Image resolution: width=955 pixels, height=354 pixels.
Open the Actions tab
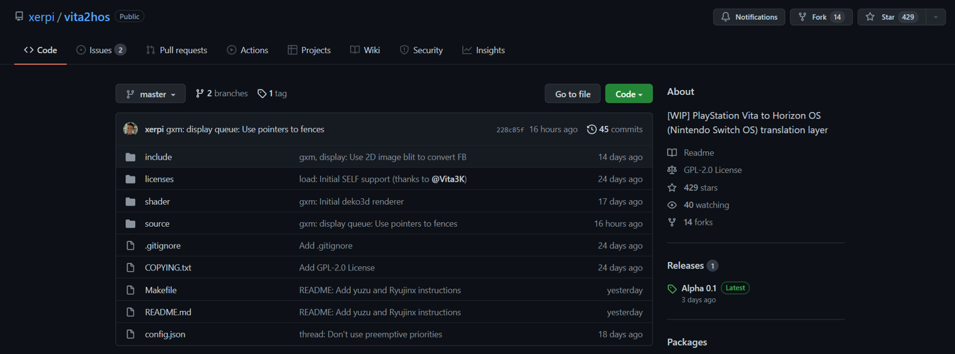247,50
